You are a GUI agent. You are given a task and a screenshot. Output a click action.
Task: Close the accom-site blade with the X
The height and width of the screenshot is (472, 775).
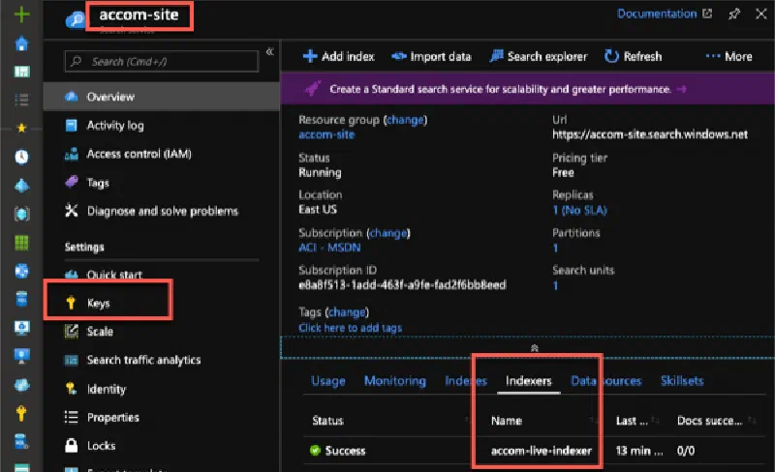(x=761, y=14)
